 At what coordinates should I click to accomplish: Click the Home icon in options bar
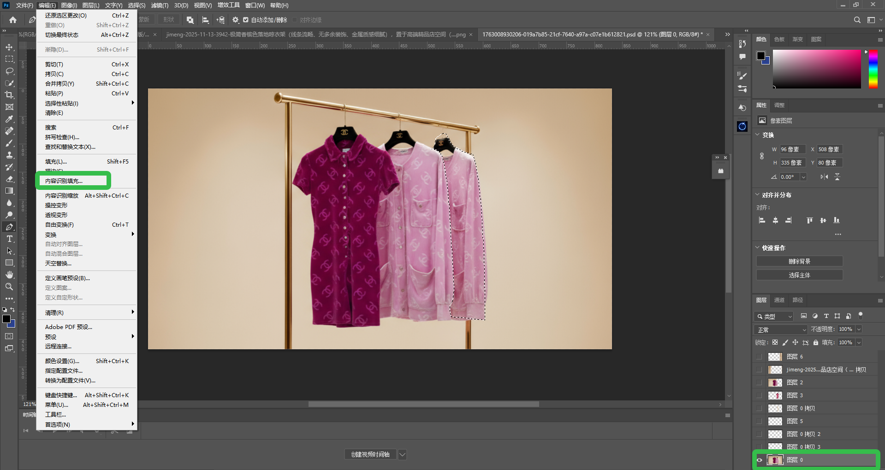coord(13,20)
